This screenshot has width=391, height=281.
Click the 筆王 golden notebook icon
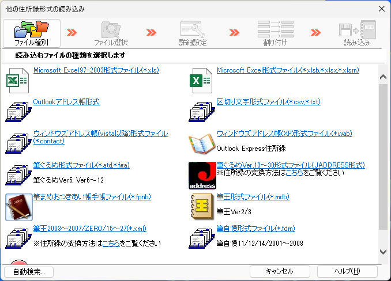pos(202,207)
